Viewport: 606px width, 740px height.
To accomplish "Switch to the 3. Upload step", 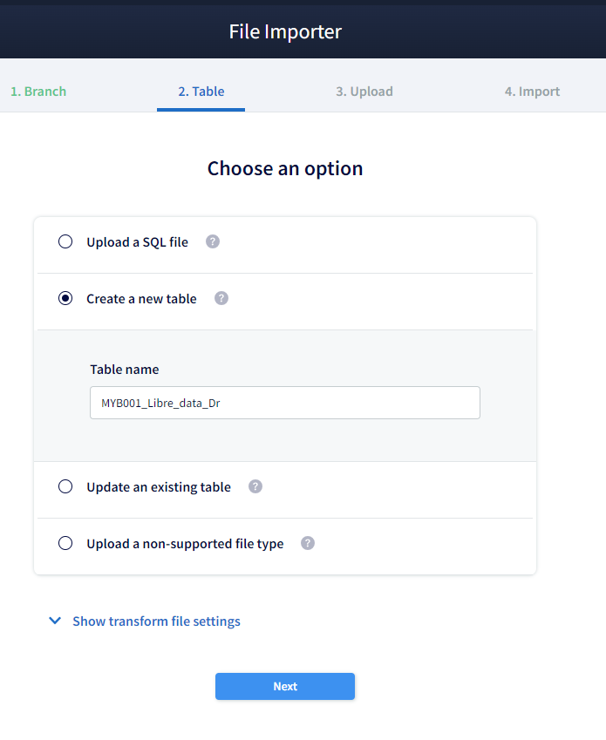I will click(x=364, y=92).
